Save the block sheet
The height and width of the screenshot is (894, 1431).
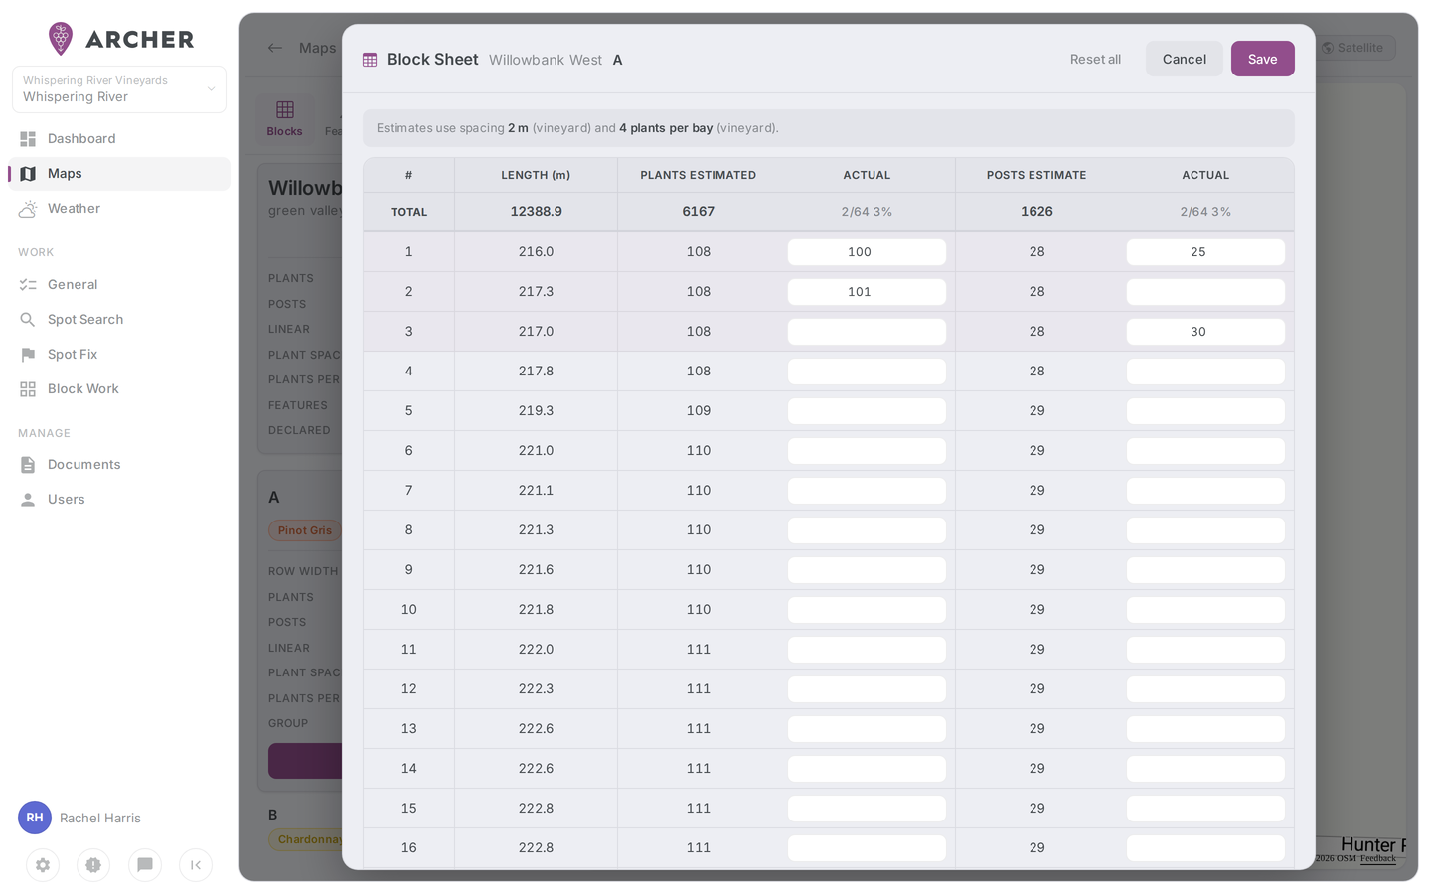[x=1262, y=59]
